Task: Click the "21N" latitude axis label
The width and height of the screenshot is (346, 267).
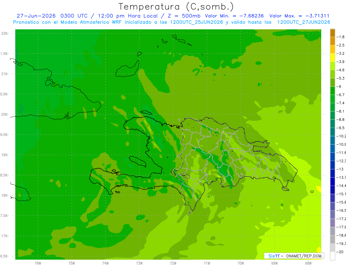Action: coord(4,74)
